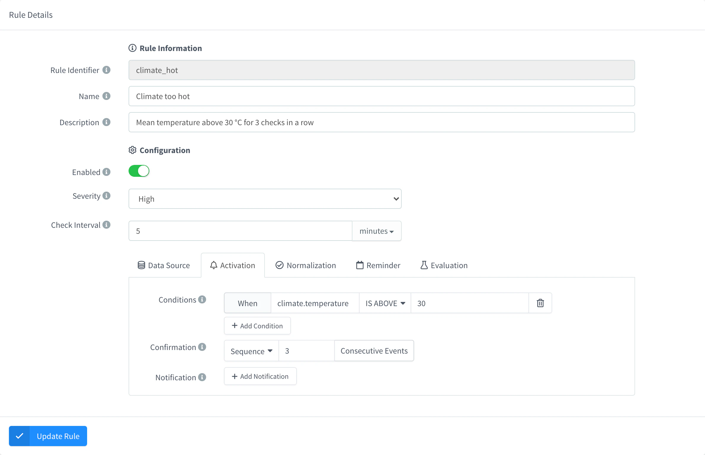Switch to the Normalization tab
The image size is (705, 455).
point(306,265)
